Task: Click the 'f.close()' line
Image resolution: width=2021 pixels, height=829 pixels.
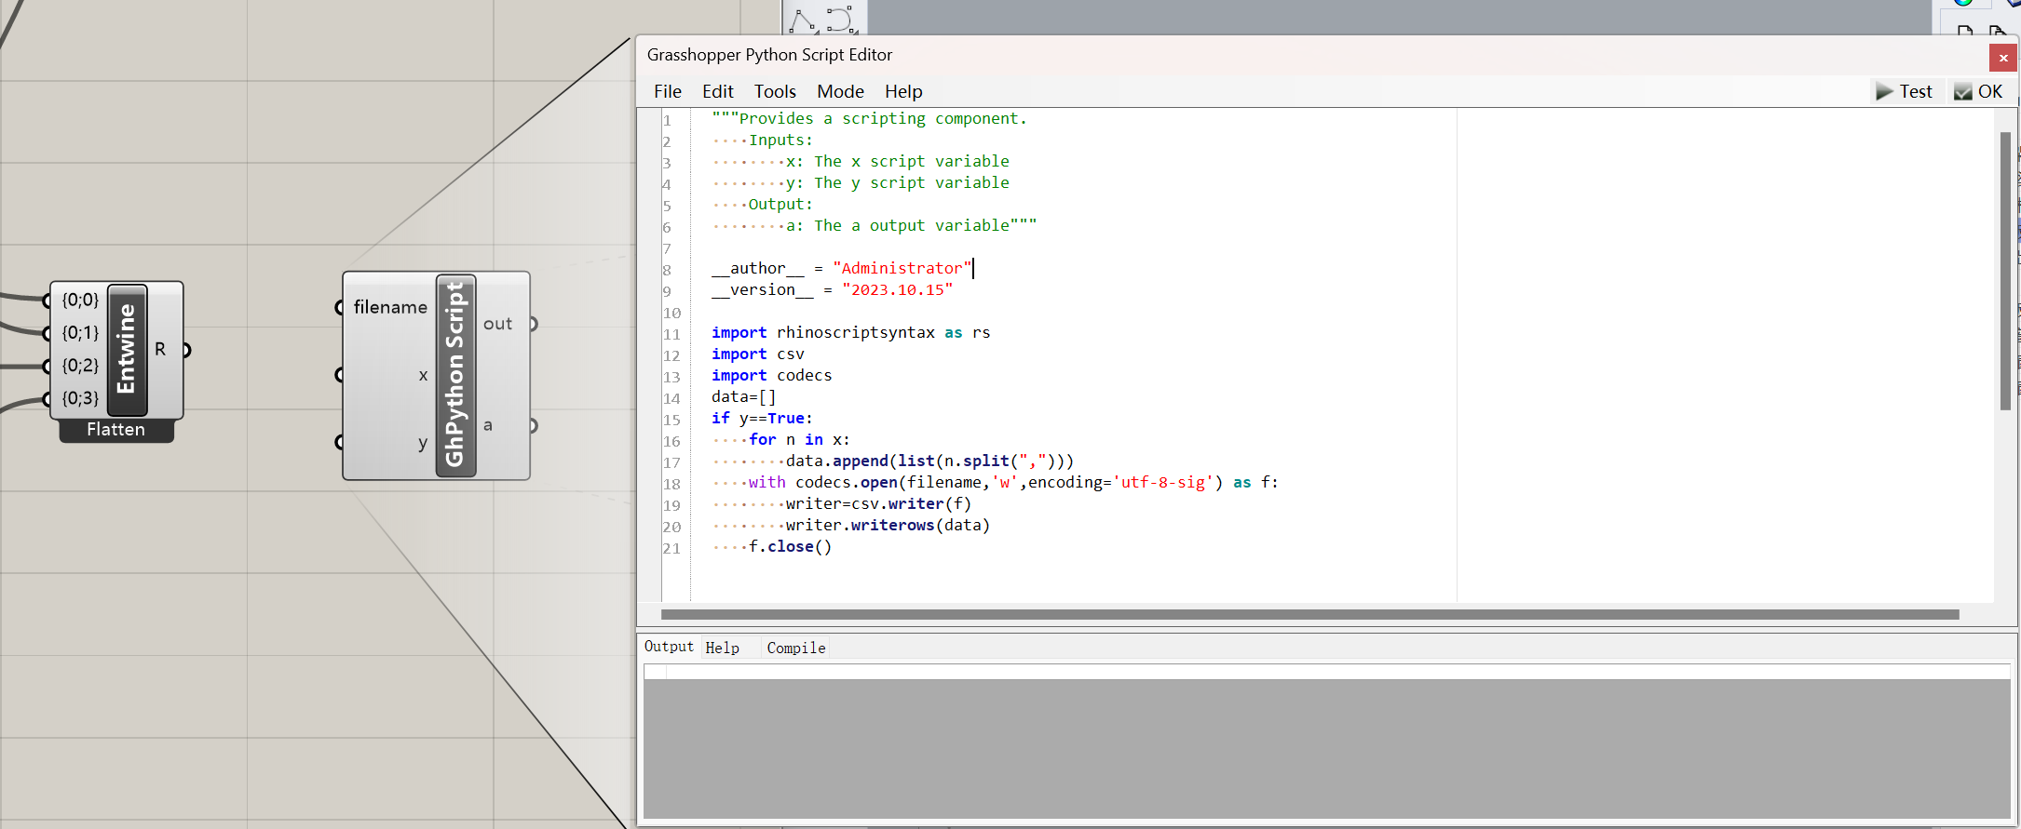Action: pos(790,546)
